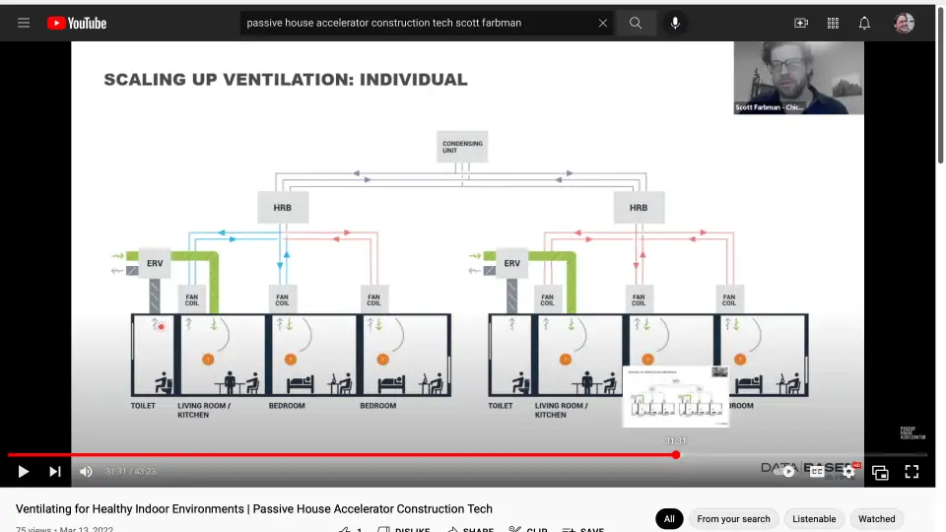
Task: Switch to miniplayer mode
Action: click(x=880, y=472)
